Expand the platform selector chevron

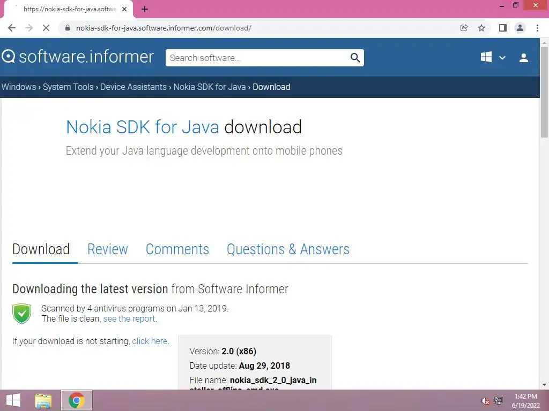point(502,58)
